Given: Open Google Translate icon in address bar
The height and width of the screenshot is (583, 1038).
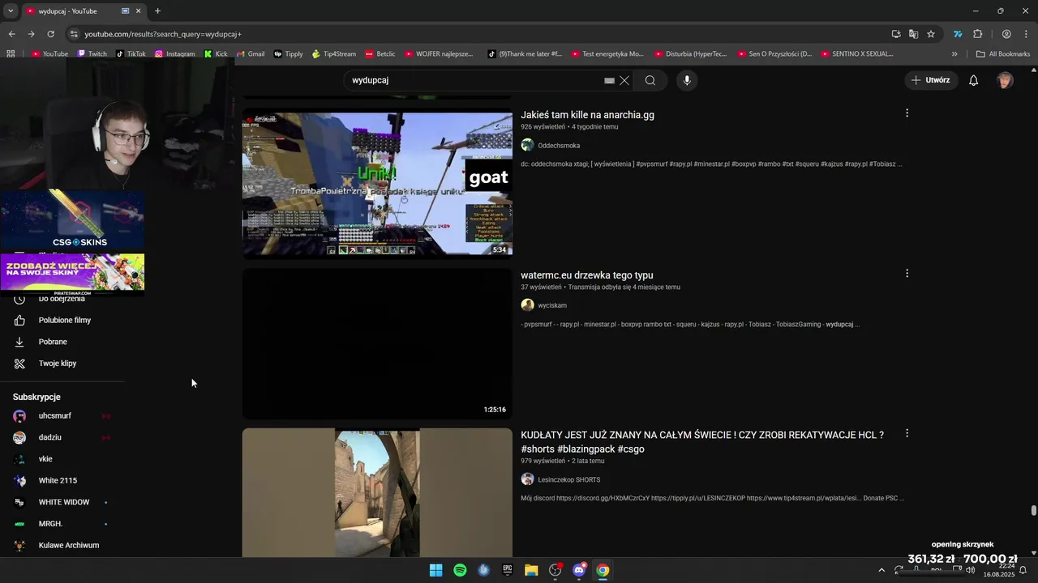Looking at the screenshot, I should tap(913, 34).
